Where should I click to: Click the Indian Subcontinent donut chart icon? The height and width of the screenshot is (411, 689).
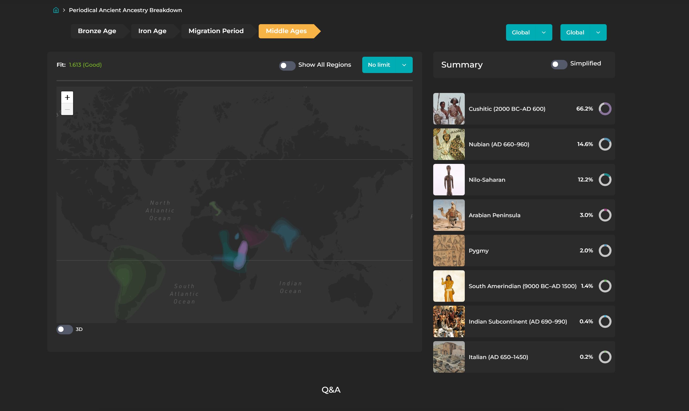coord(605,321)
